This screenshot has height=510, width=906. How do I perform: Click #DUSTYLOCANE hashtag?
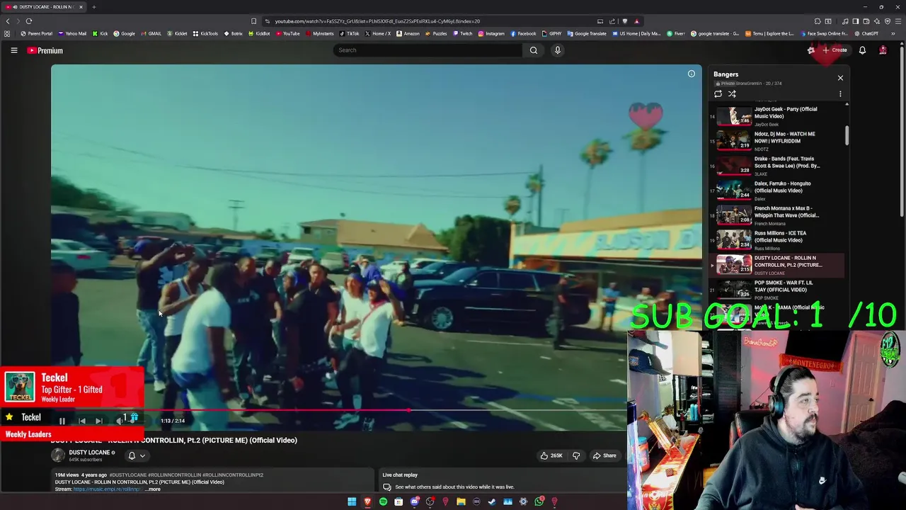[x=128, y=475]
